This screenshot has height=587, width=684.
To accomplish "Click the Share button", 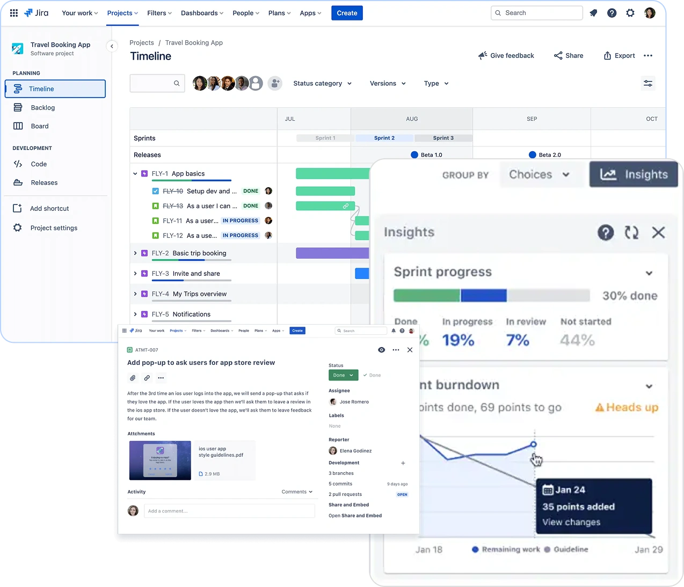I will point(569,56).
